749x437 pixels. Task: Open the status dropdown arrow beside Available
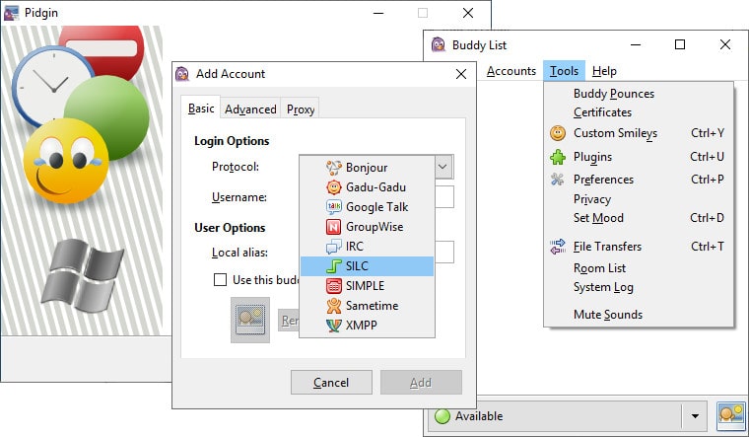tap(695, 416)
